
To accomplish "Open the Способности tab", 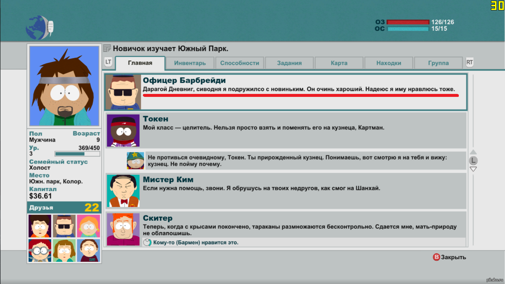I will 240,63.
